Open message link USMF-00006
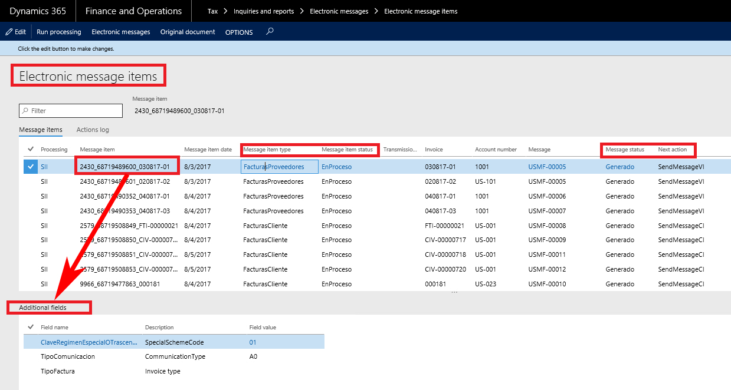This screenshot has width=731, height=390. coord(547,196)
